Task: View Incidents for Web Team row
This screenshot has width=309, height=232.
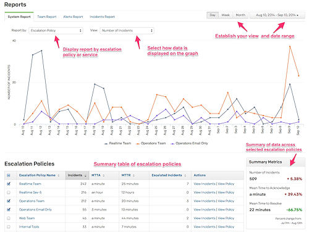Action: click(205, 218)
